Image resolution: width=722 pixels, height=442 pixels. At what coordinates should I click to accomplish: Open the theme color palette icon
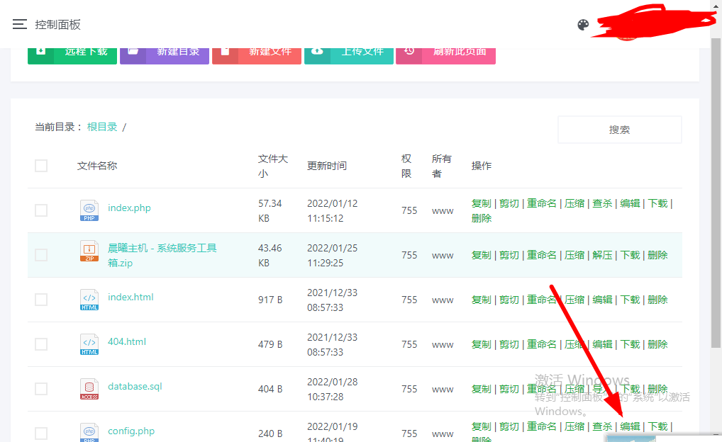(583, 25)
